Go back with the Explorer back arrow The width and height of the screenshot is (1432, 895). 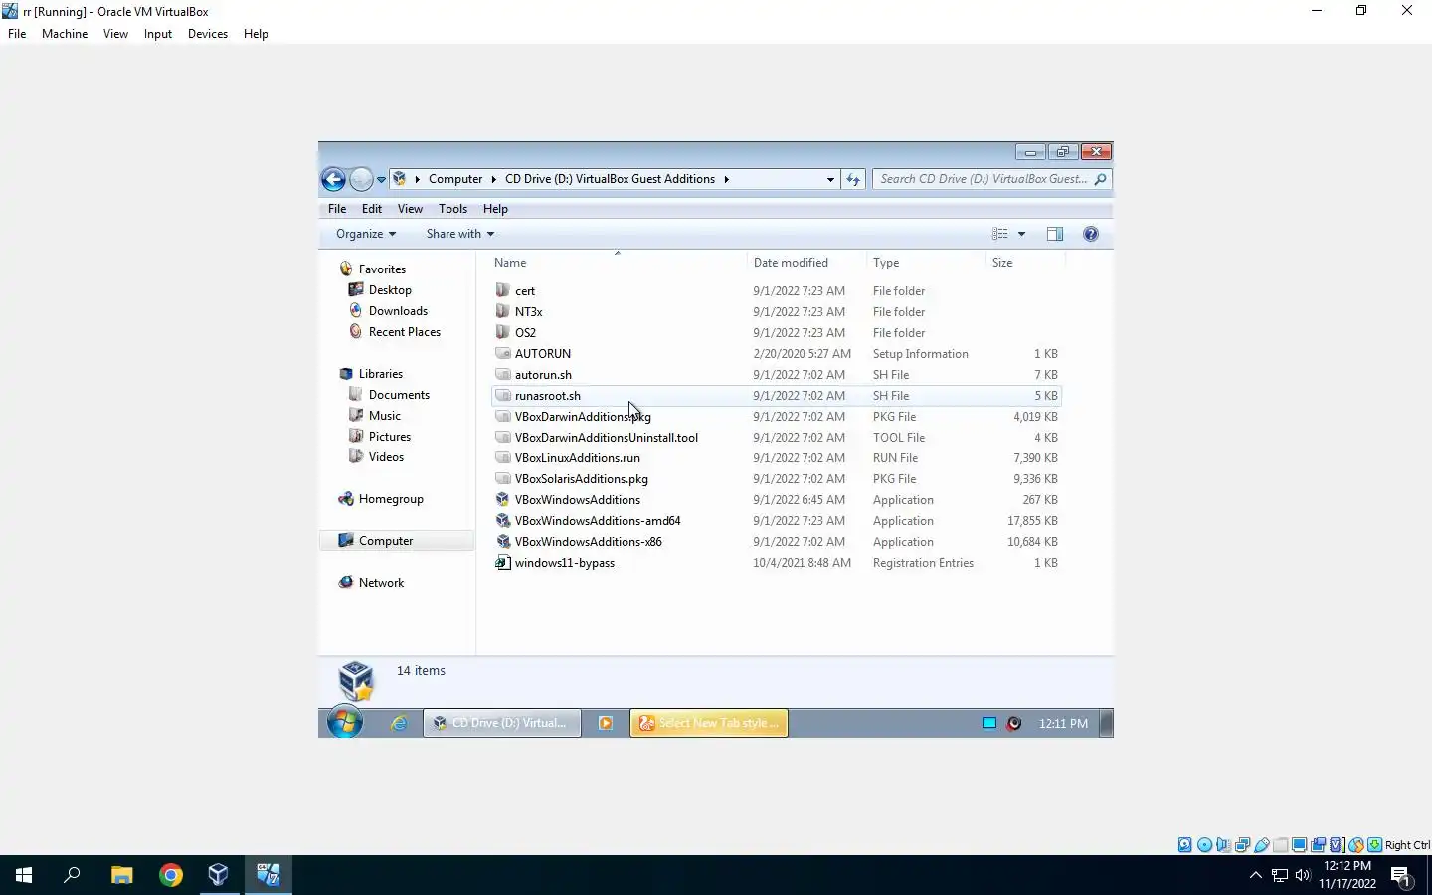334,179
